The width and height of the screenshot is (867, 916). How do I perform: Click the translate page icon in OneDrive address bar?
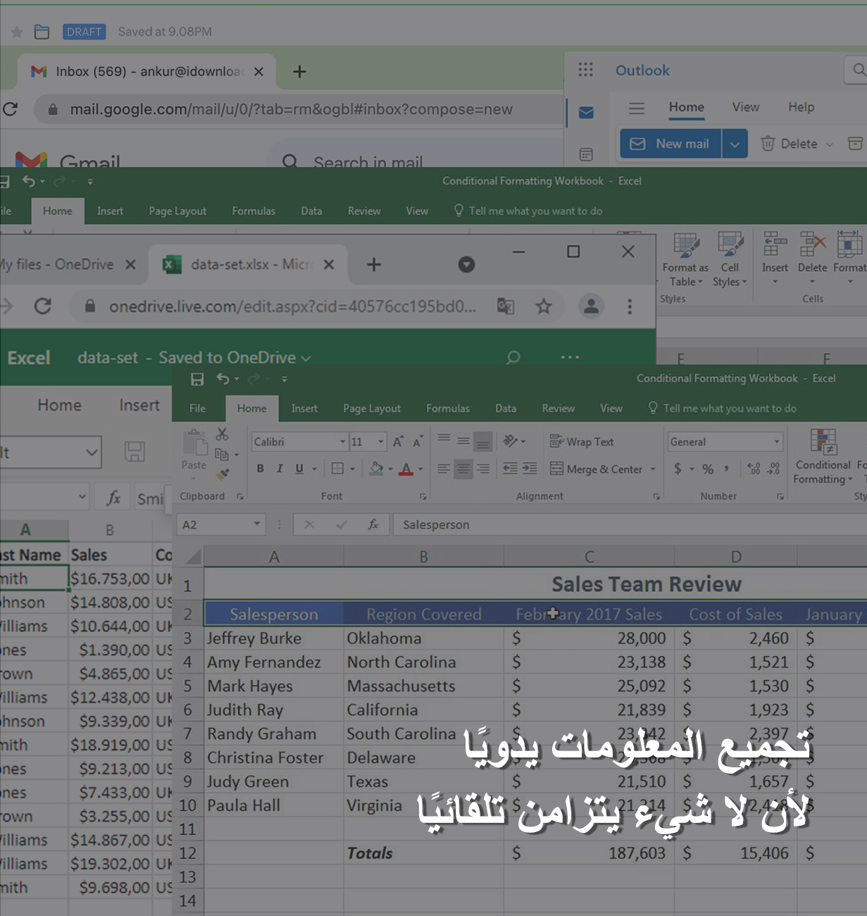506,307
